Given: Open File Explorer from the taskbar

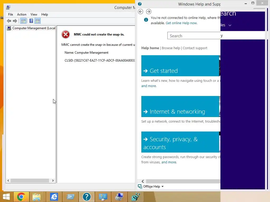Looking at the screenshot, I should (x=37, y=197).
